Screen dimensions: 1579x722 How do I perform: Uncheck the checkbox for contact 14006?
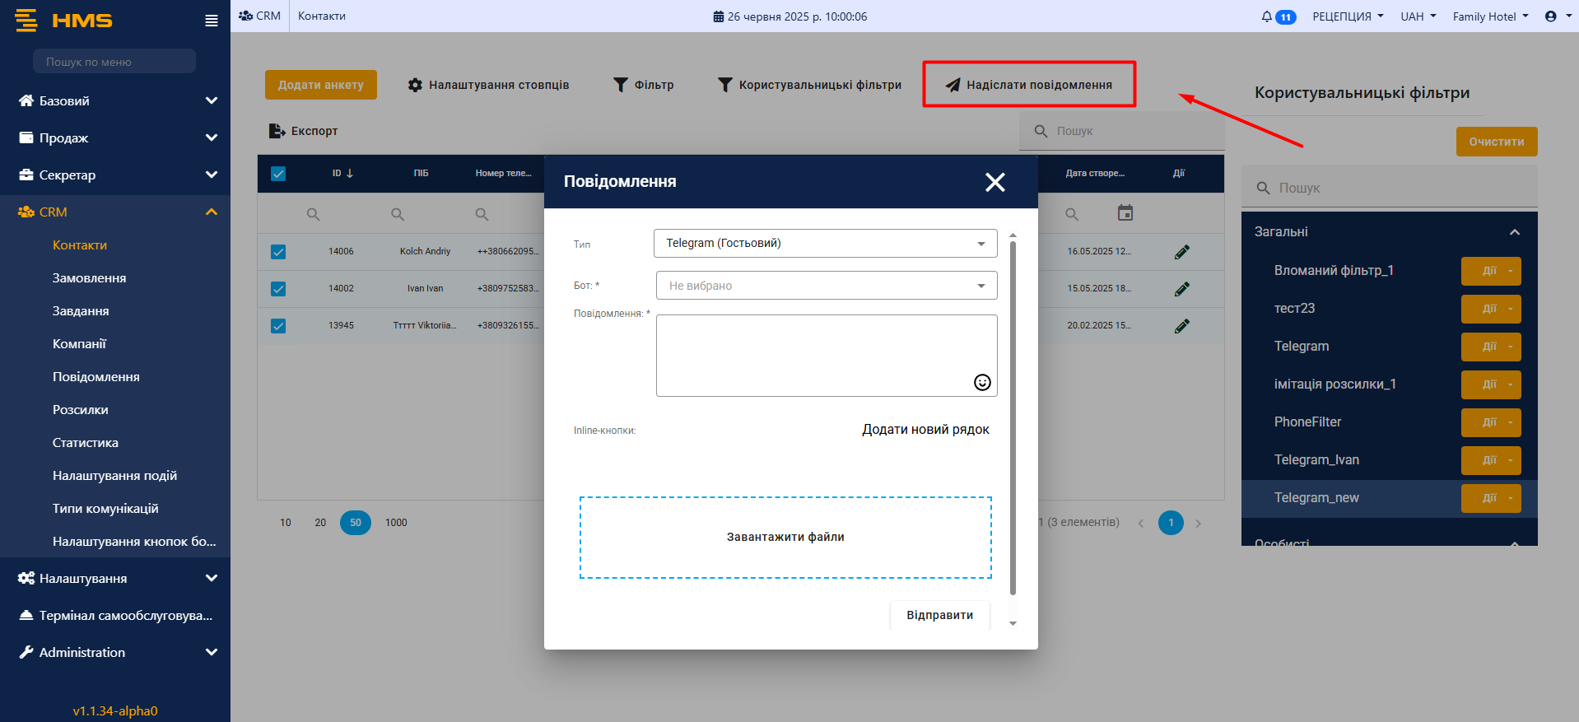click(x=278, y=252)
